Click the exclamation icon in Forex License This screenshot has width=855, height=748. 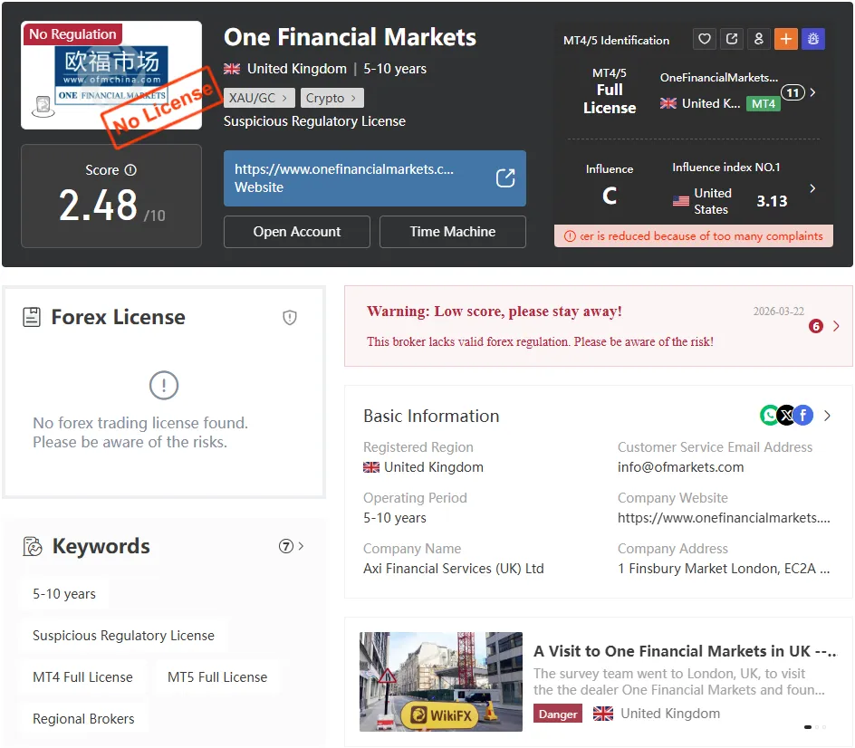[x=164, y=386]
